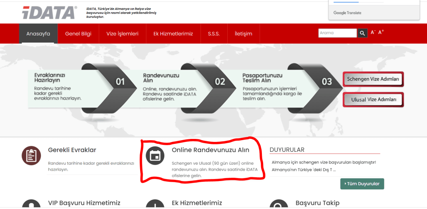Click the Schengen Vize Adımları button
427x209 pixels.
(x=373, y=79)
